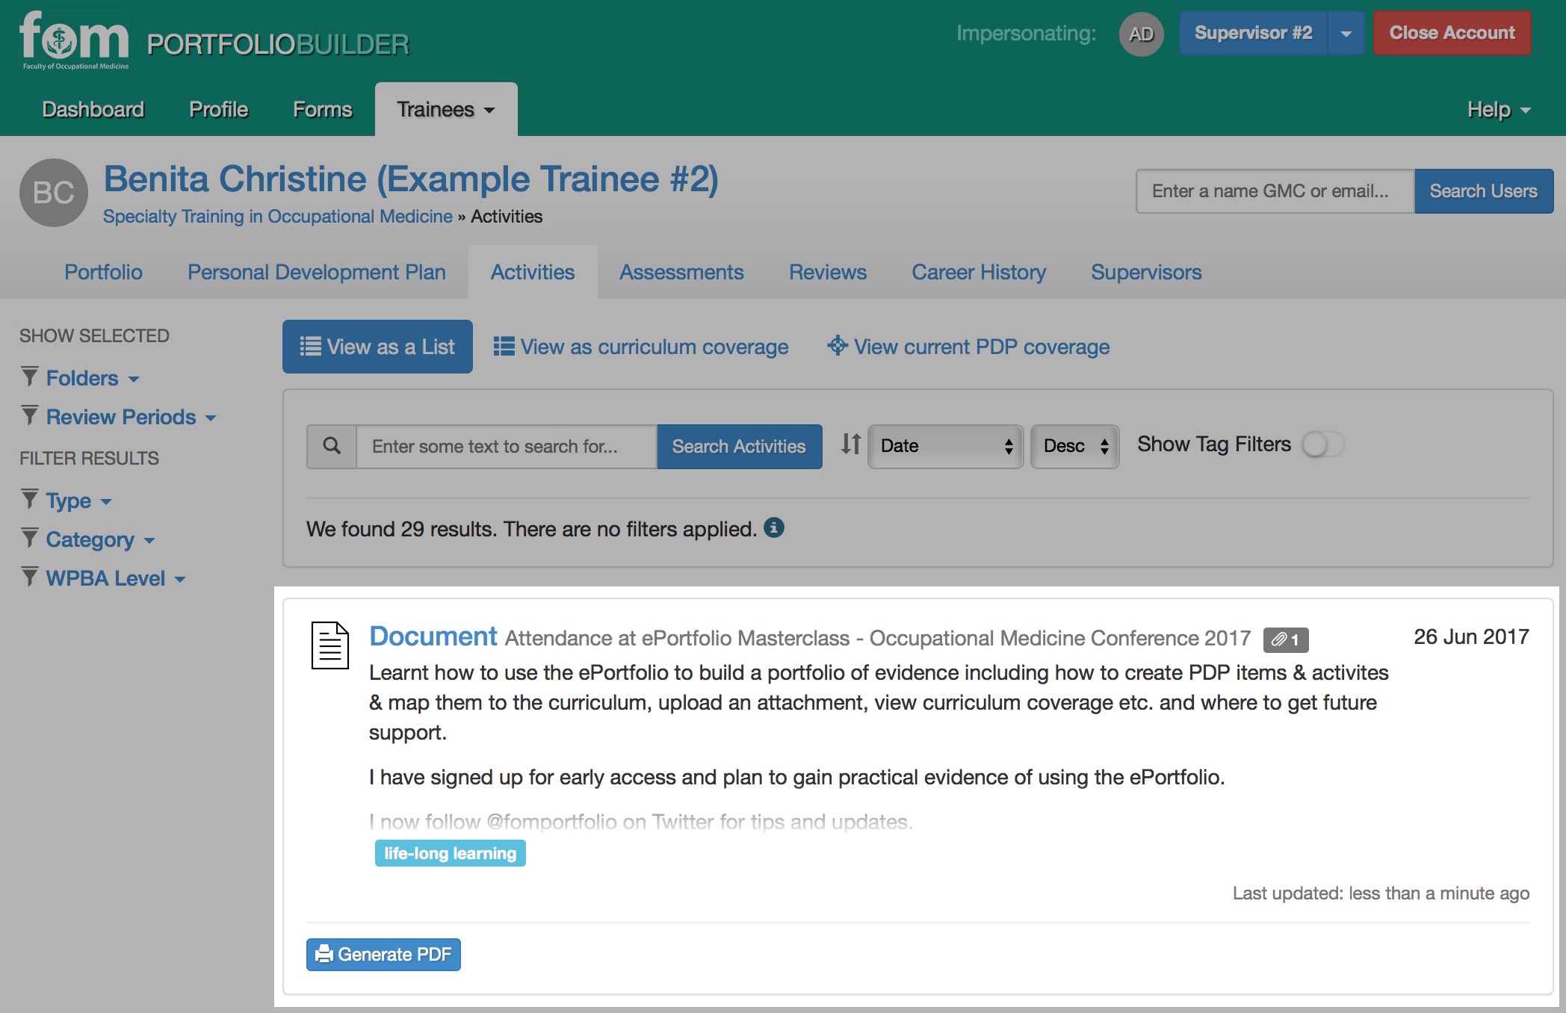The height and width of the screenshot is (1013, 1566).
Task: Open the Date sort field dropdown
Action: tap(946, 446)
